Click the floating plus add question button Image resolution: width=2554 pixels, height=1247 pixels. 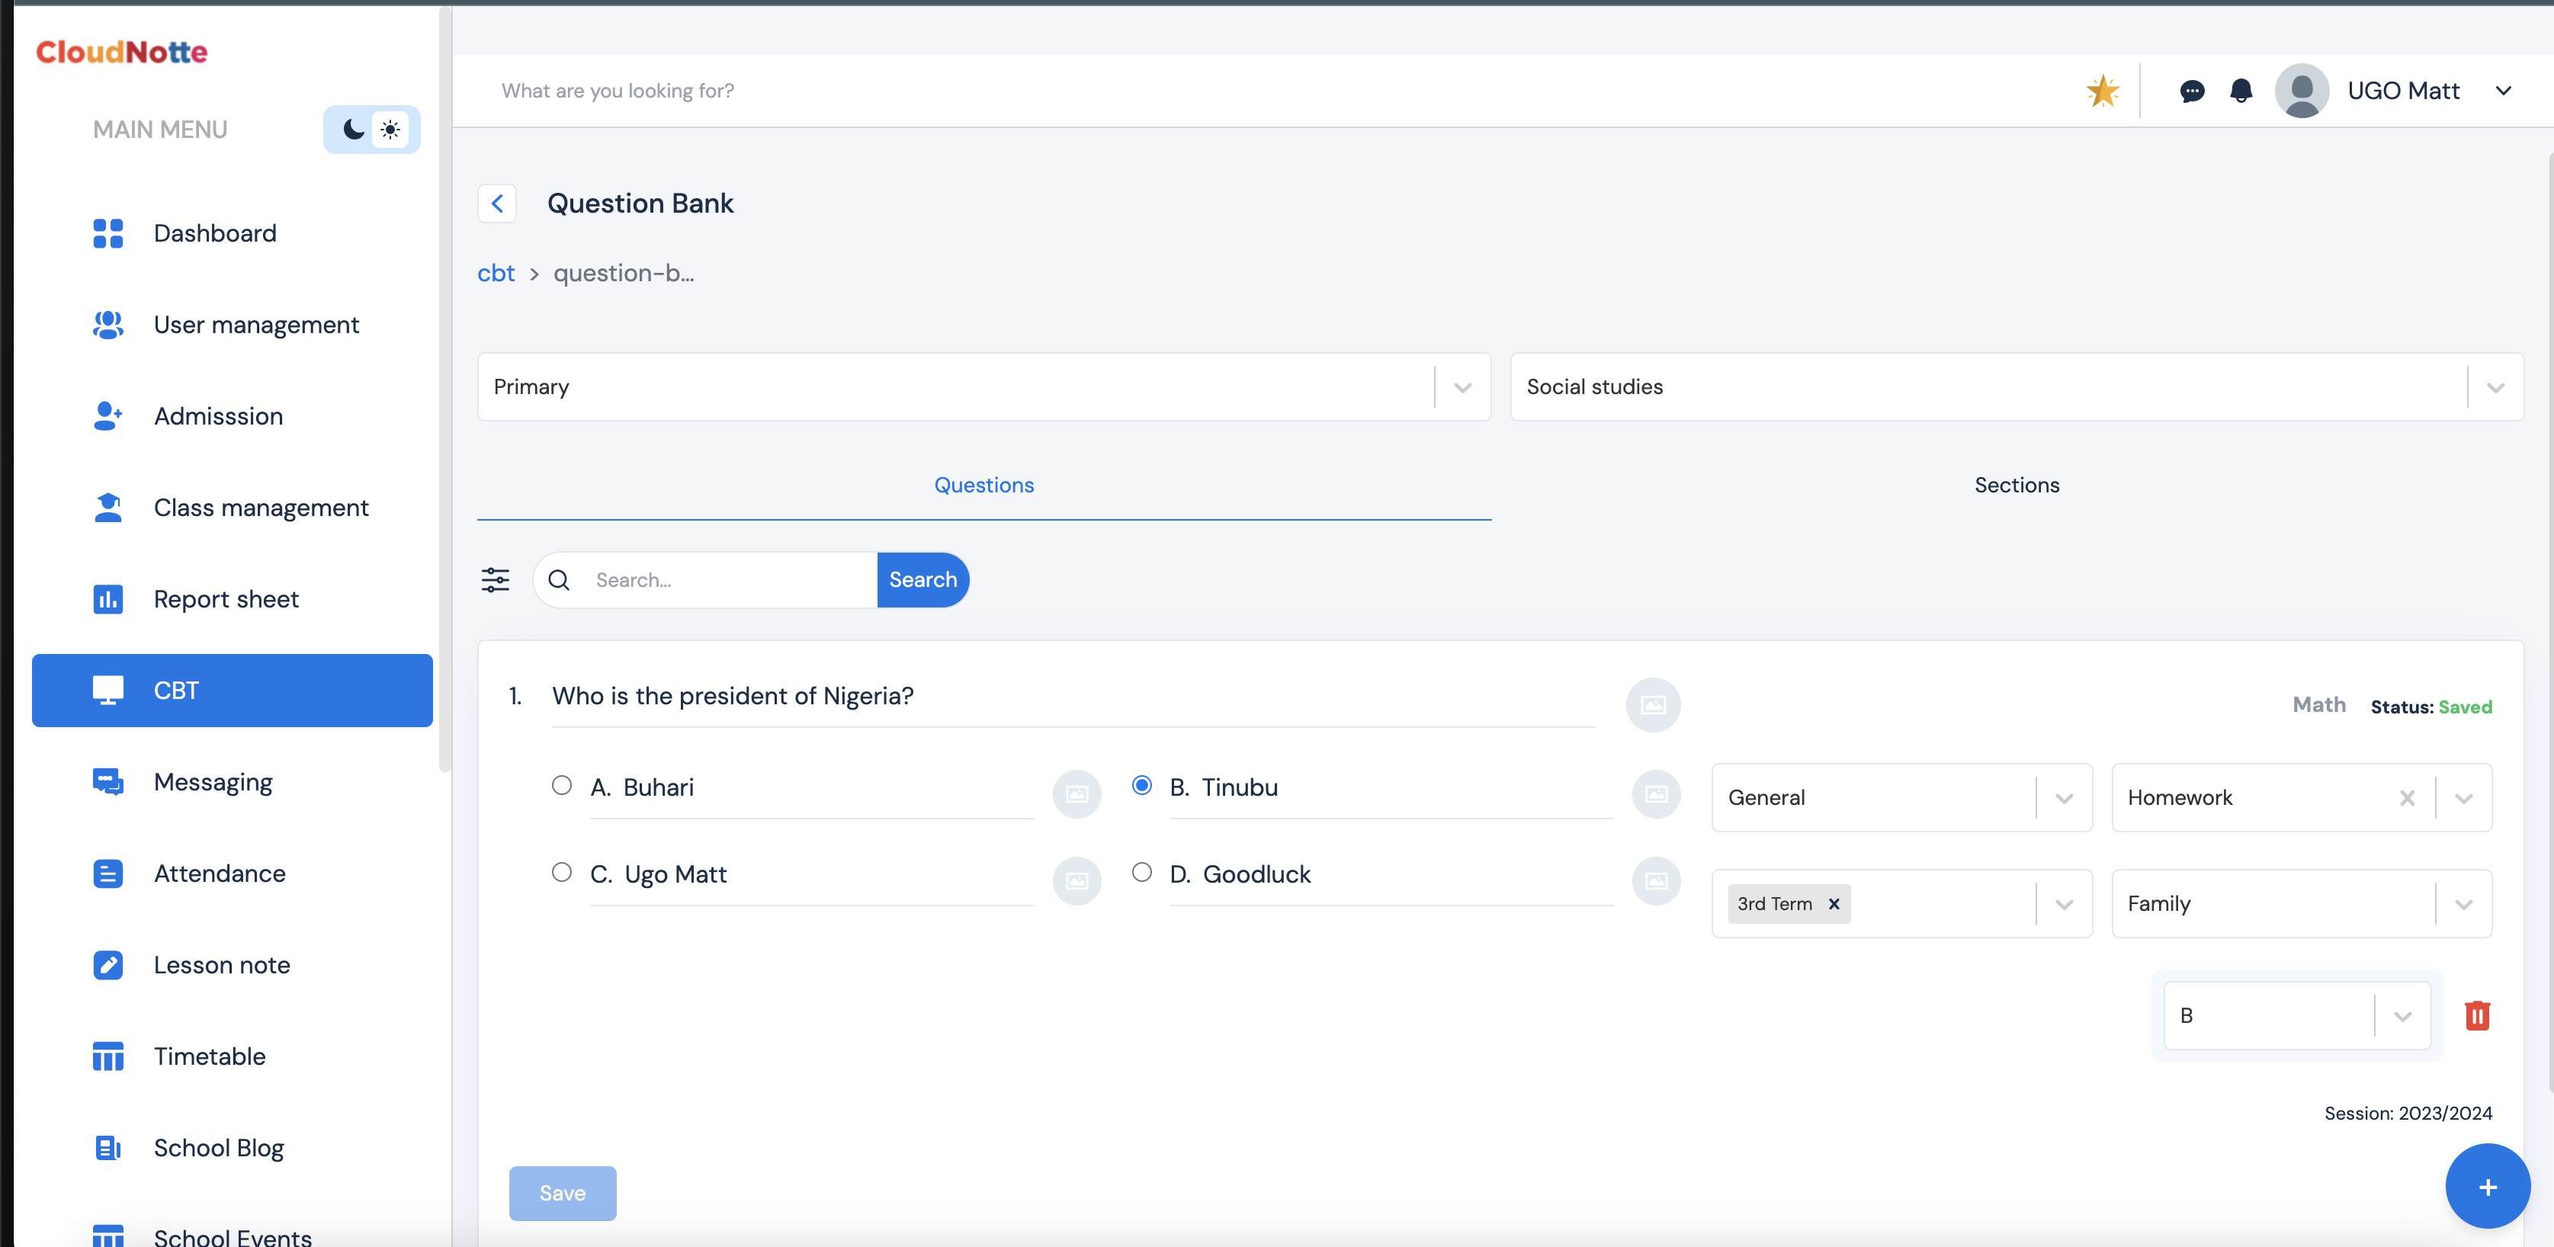pos(2487,1187)
